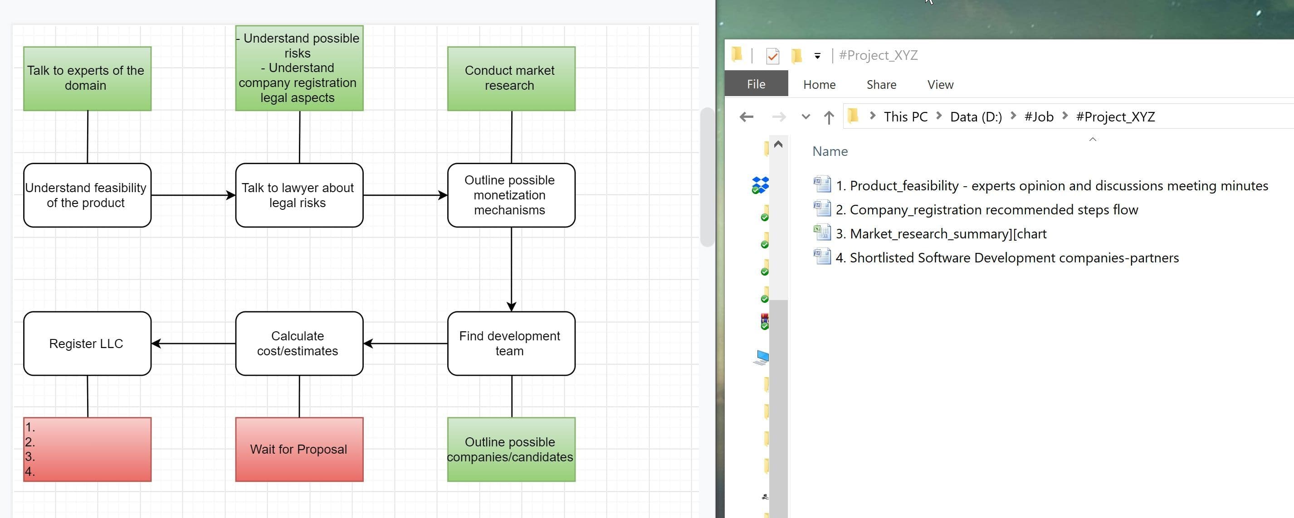1294x518 pixels.
Task: Navigate up one folder level with up arrow
Action: (830, 116)
